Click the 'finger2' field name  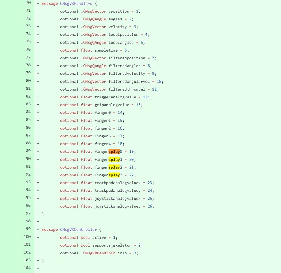[103, 128]
